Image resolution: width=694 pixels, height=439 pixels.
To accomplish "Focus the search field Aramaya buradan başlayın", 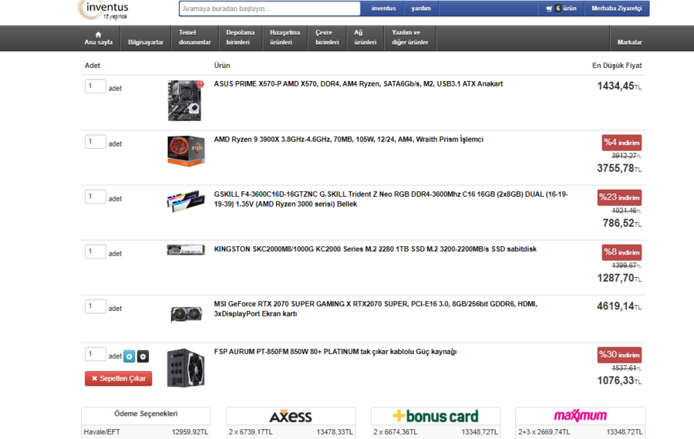I will [x=270, y=8].
